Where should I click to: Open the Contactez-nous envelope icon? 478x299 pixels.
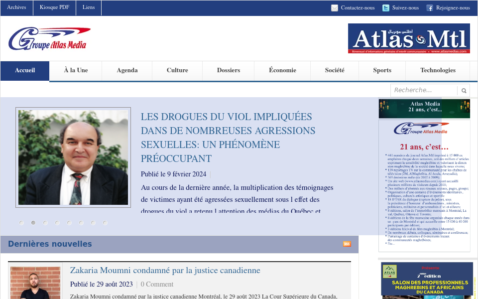[334, 7]
